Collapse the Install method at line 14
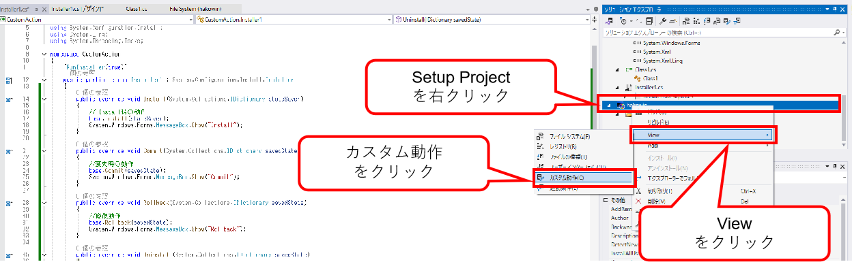This screenshot has width=852, height=262. click(44, 99)
